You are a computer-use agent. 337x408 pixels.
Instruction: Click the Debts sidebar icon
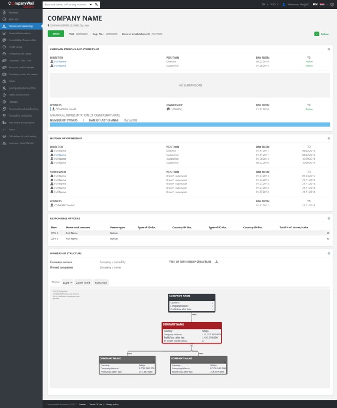[x=4, y=81]
